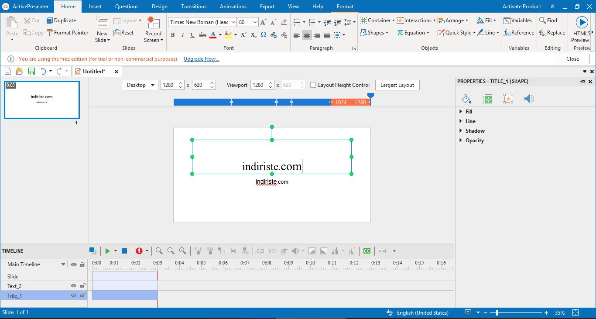Click the Record Screen button
The height and width of the screenshot is (319, 596).
154,30
